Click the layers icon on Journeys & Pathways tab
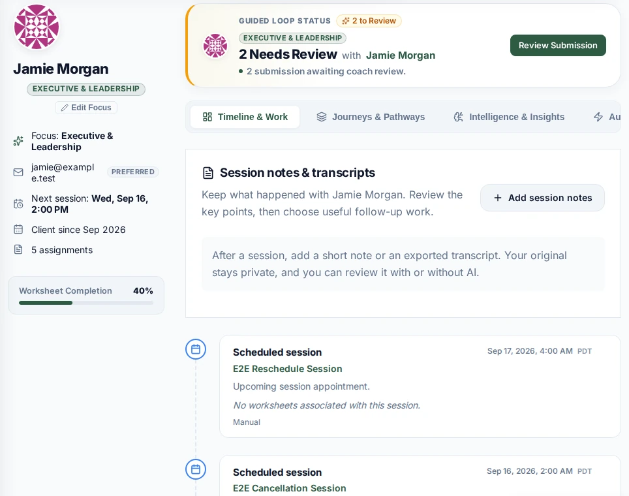This screenshot has height=496, width=629. pyautogui.click(x=322, y=117)
